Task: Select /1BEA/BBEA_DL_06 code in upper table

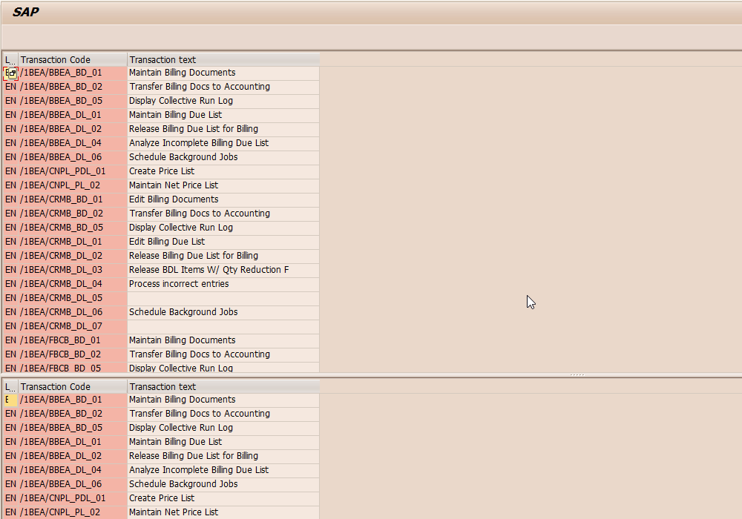Action: pyautogui.click(x=73, y=157)
